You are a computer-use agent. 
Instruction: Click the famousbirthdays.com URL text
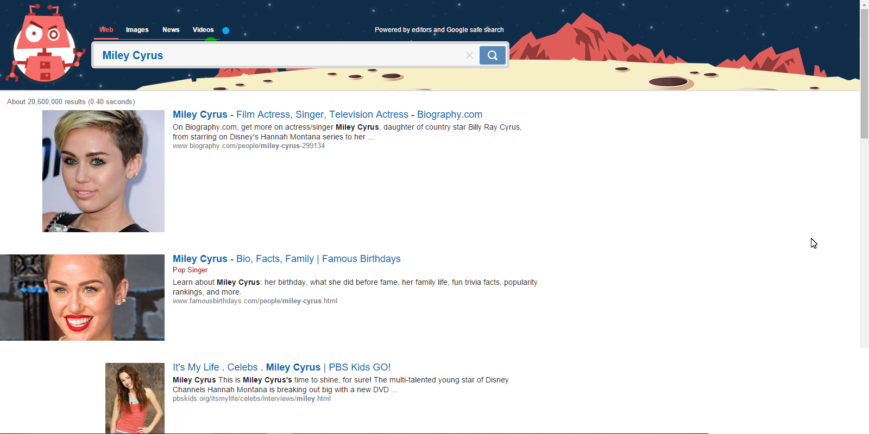[x=255, y=301]
